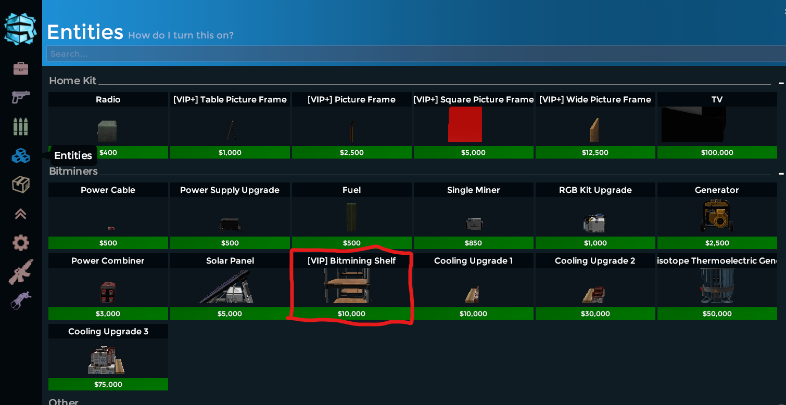Click the 'Power Cable' title
This screenshot has width=786, height=405.
tap(108, 190)
